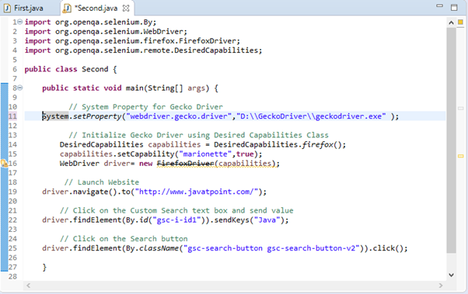Image resolution: width=468 pixels, height=294 pixels.
Task: Click the sendKeys call on line 22
Action: (x=232, y=220)
